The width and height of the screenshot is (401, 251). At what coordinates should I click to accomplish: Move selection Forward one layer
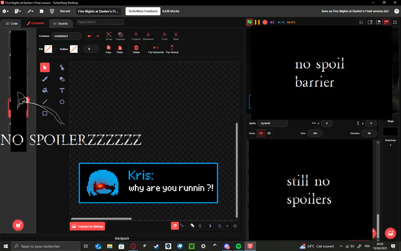tap(136, 36)
